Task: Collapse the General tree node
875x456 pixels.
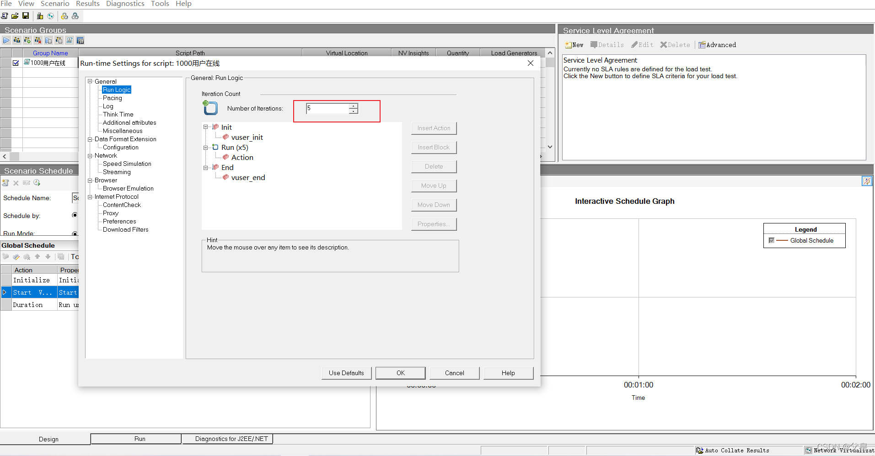Action: 90,81
